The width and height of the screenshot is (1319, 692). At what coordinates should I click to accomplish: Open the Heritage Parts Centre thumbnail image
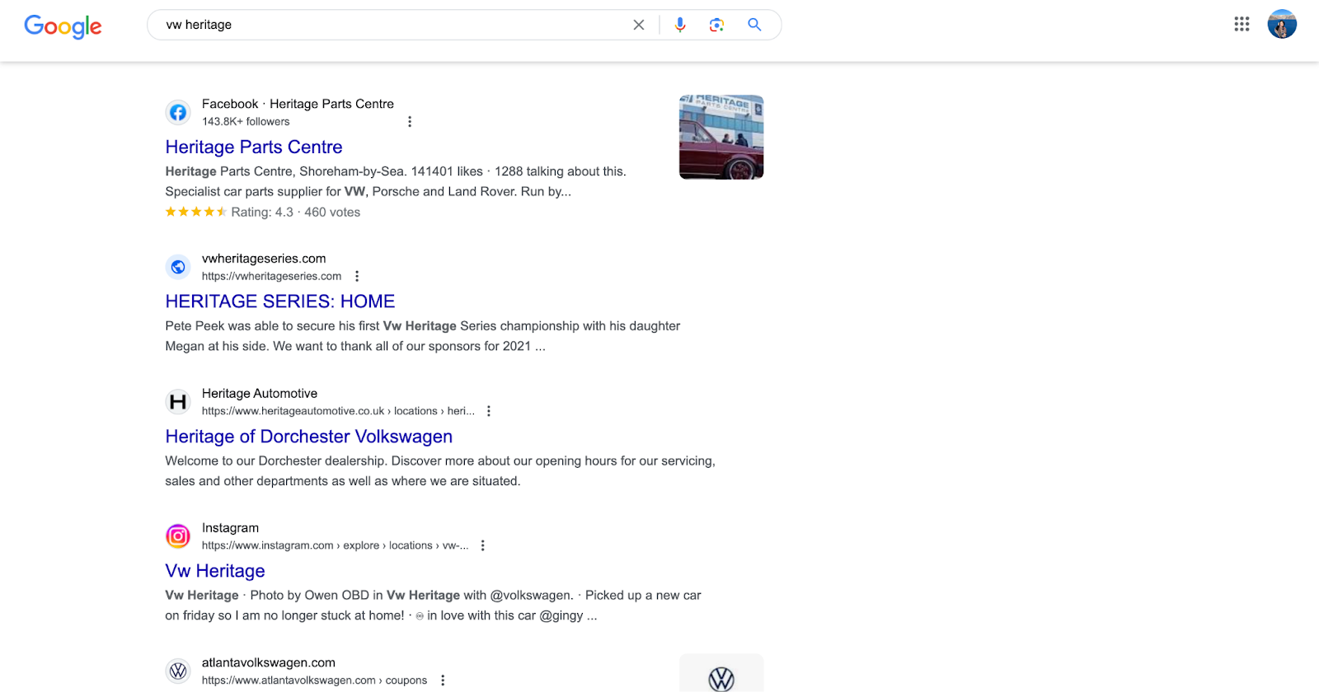click(x=721, y=137)
